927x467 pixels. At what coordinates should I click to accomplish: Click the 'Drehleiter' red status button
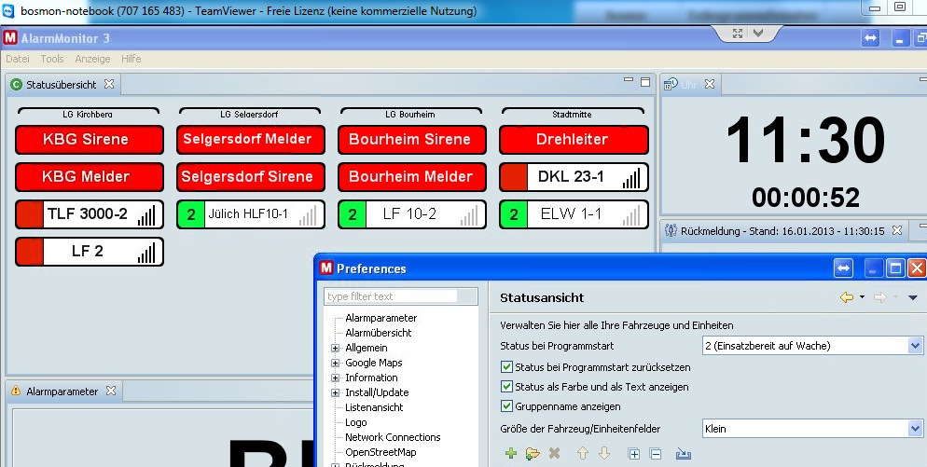click(574, 140)
